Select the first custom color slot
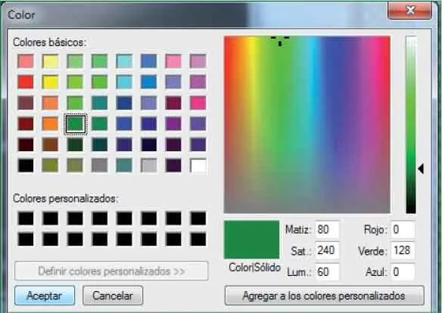The height and width of the screenshot is (313, 442). 26,218
